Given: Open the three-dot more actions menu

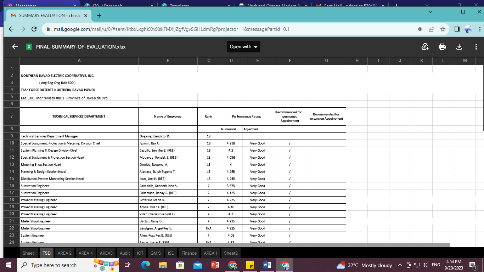Looking at the screenshot, I should [476, 47].
